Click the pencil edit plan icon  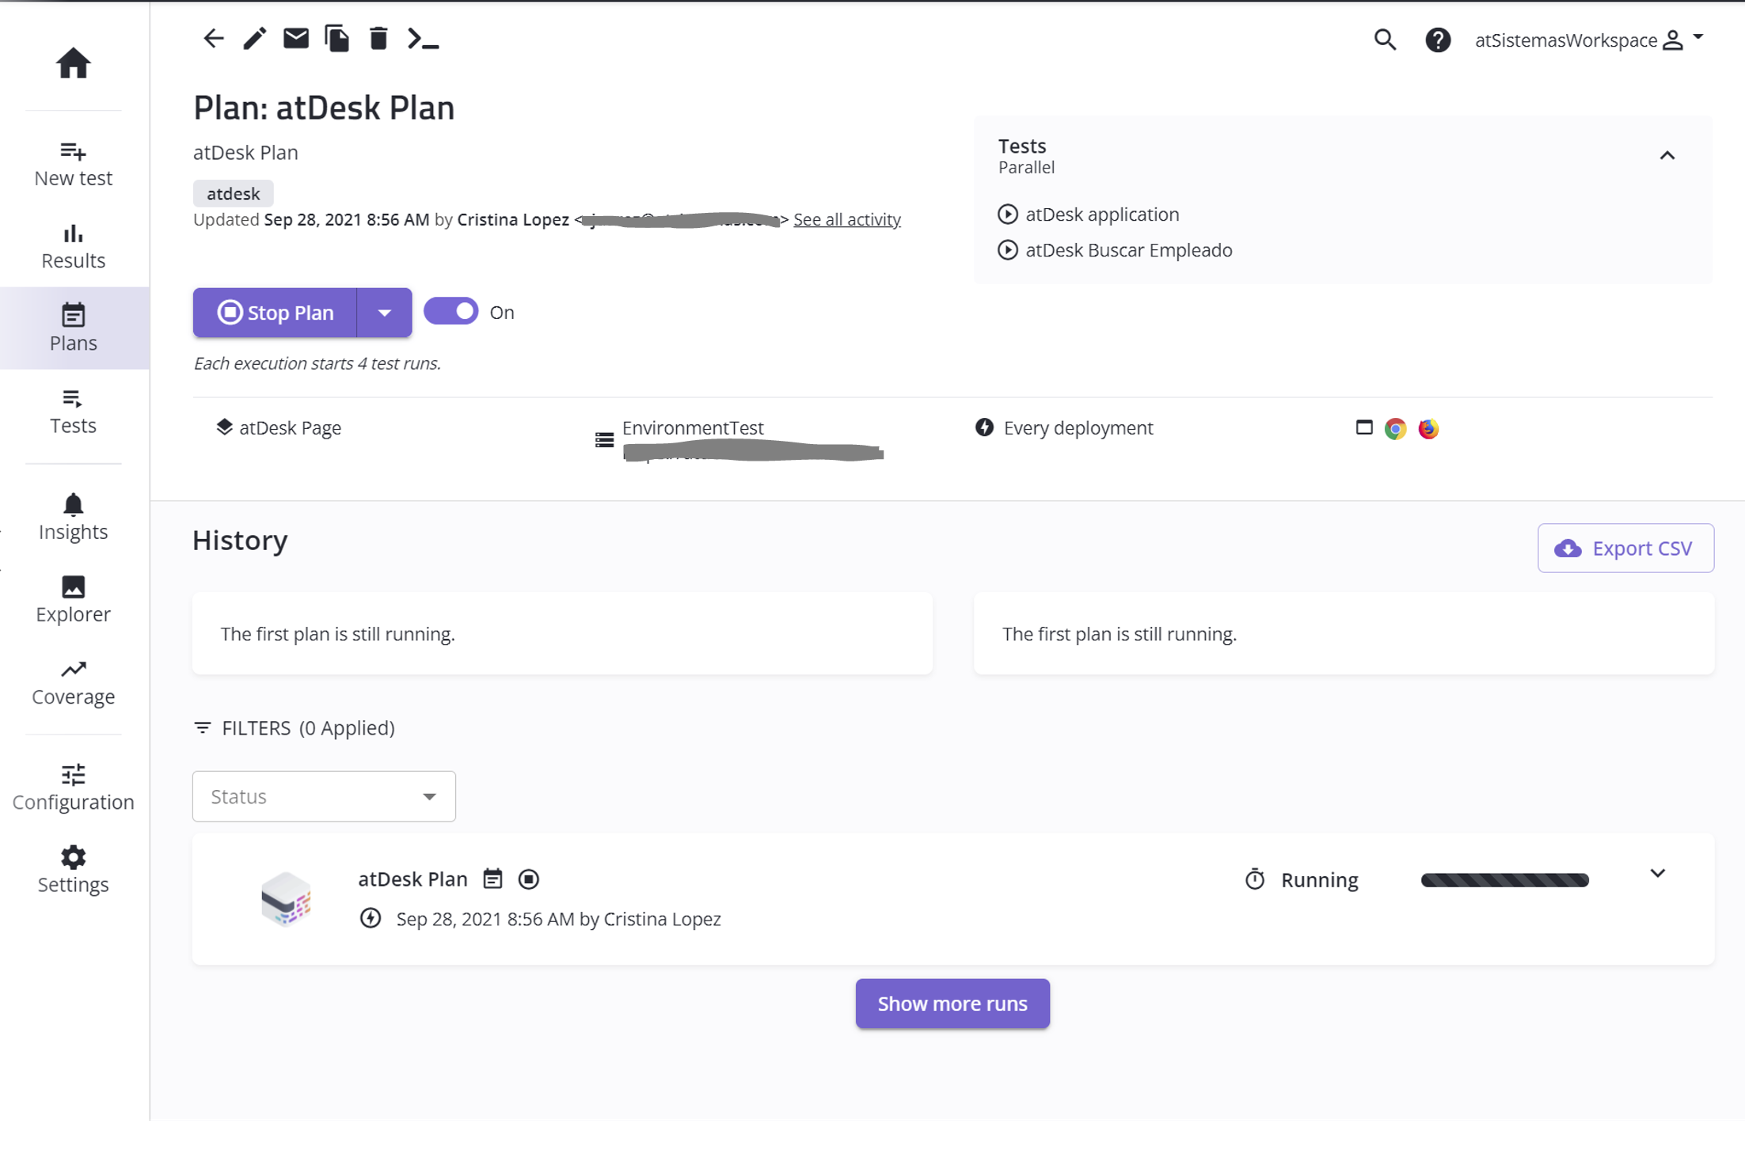(255, 38)
